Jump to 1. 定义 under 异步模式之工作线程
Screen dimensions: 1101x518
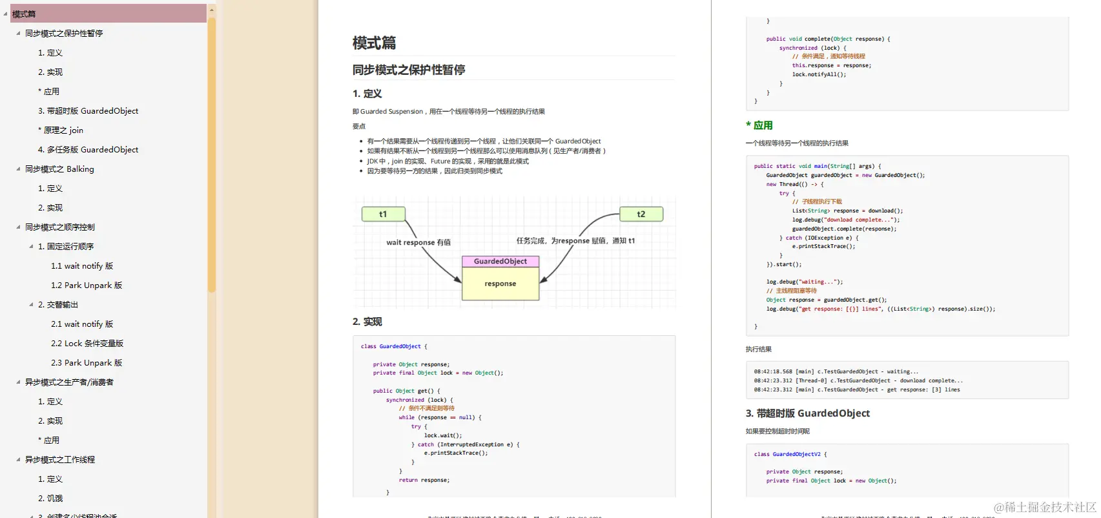[50, 479]
